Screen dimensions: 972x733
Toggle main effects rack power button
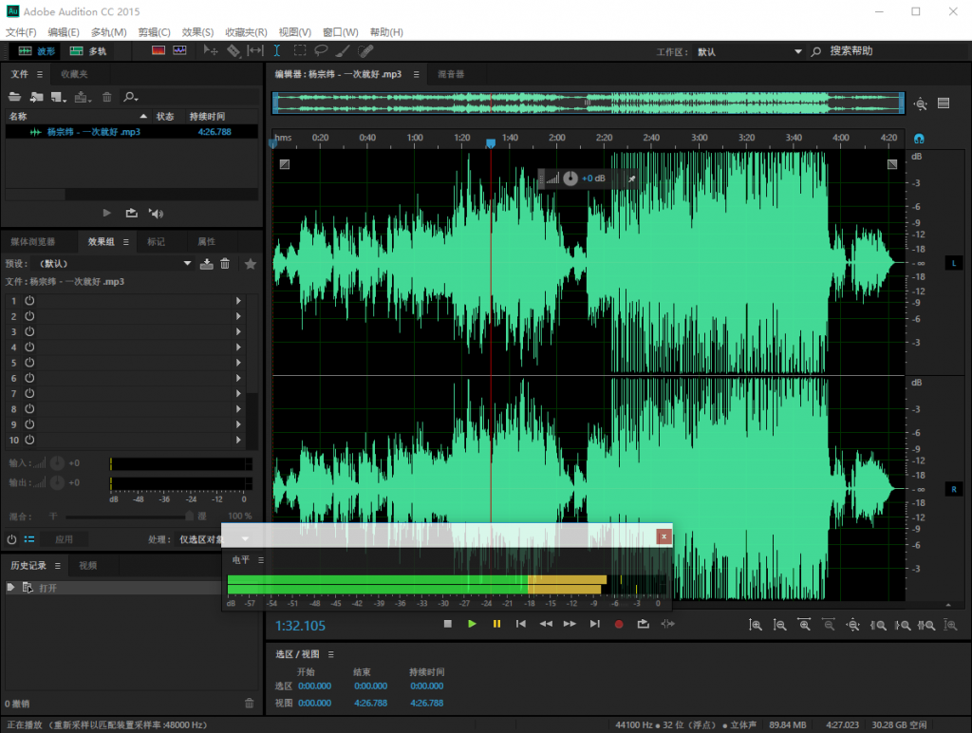tap(11, 539)
